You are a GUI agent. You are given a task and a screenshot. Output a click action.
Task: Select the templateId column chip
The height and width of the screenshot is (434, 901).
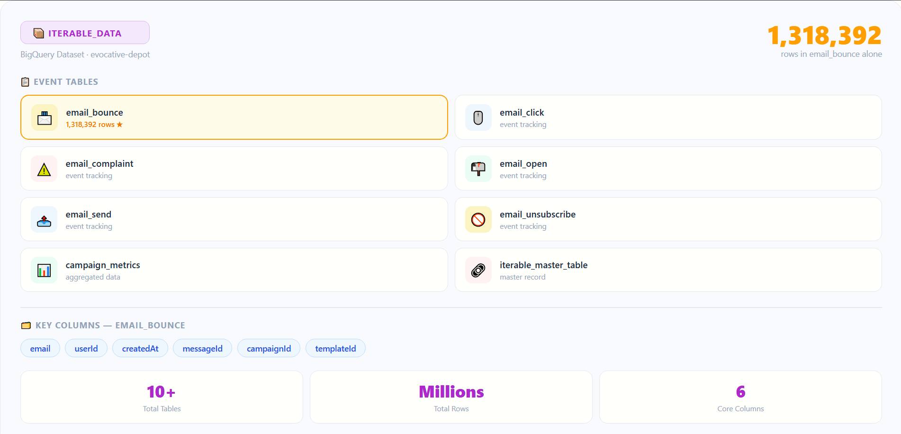click(335, 348)
